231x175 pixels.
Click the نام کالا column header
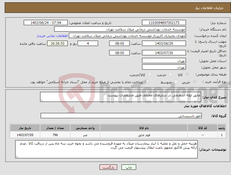click(x=144, y=128)
